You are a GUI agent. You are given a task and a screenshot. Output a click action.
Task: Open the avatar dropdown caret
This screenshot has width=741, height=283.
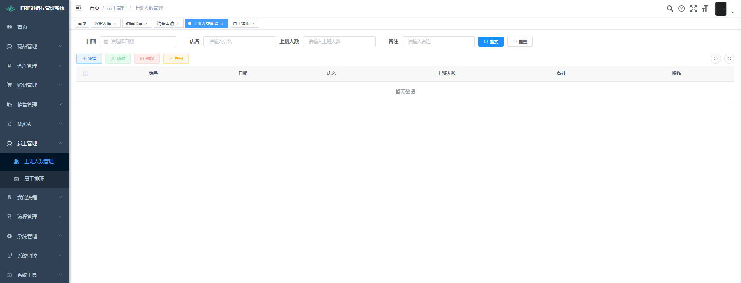coord(733,12)
